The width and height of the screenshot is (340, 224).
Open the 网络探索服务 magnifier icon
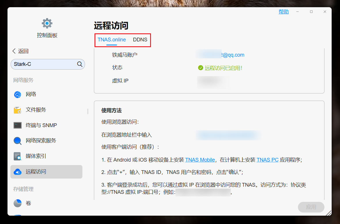18,141
